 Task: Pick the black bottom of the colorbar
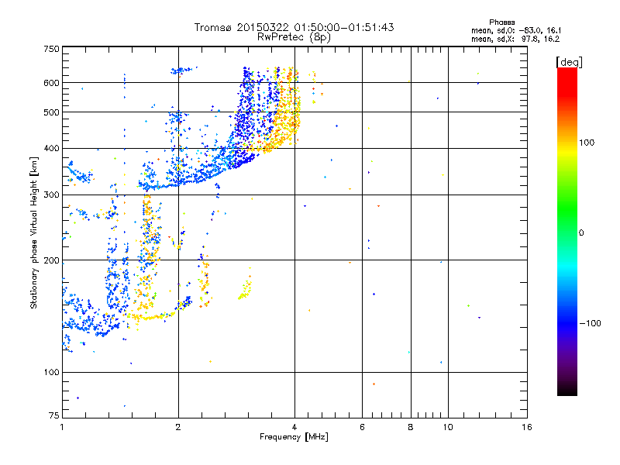[x=567, y=391]
